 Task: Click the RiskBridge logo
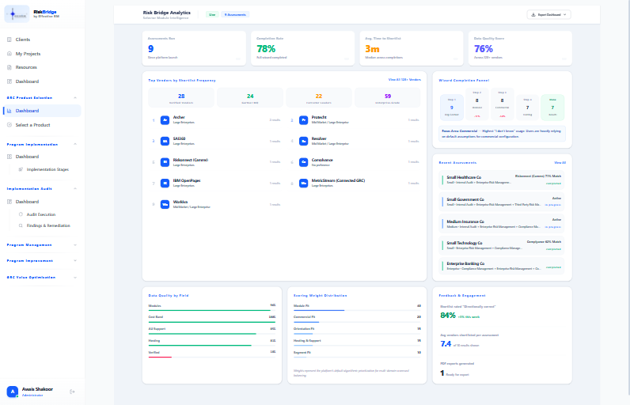click(17, 14)
